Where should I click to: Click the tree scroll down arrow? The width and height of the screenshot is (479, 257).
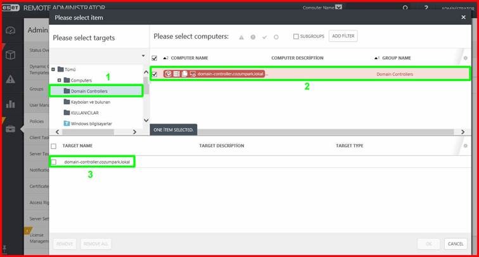point(146,120)
